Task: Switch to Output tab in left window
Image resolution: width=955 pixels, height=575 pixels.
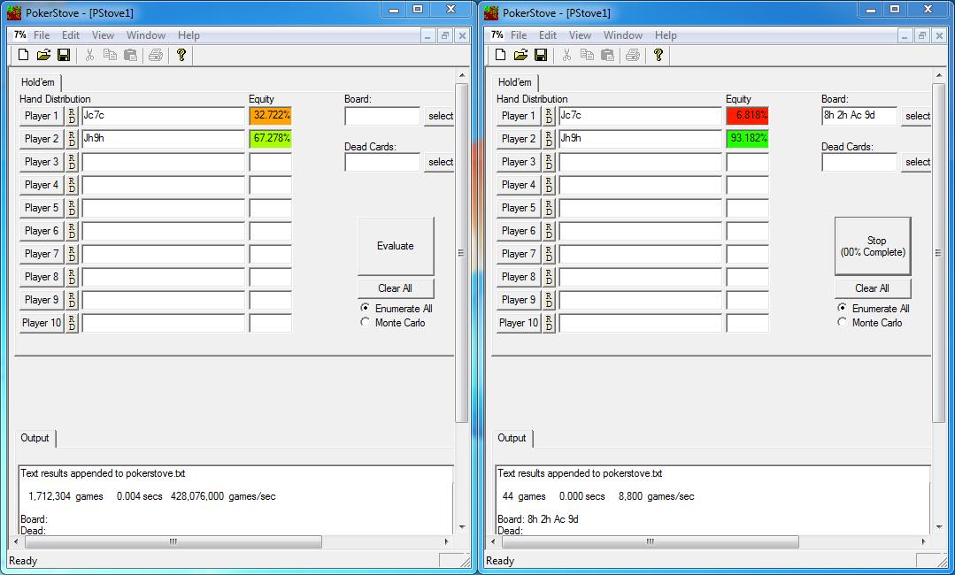Action: coord(35,438)
